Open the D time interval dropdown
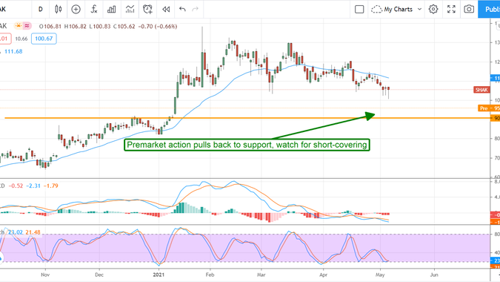 [41, 9]
